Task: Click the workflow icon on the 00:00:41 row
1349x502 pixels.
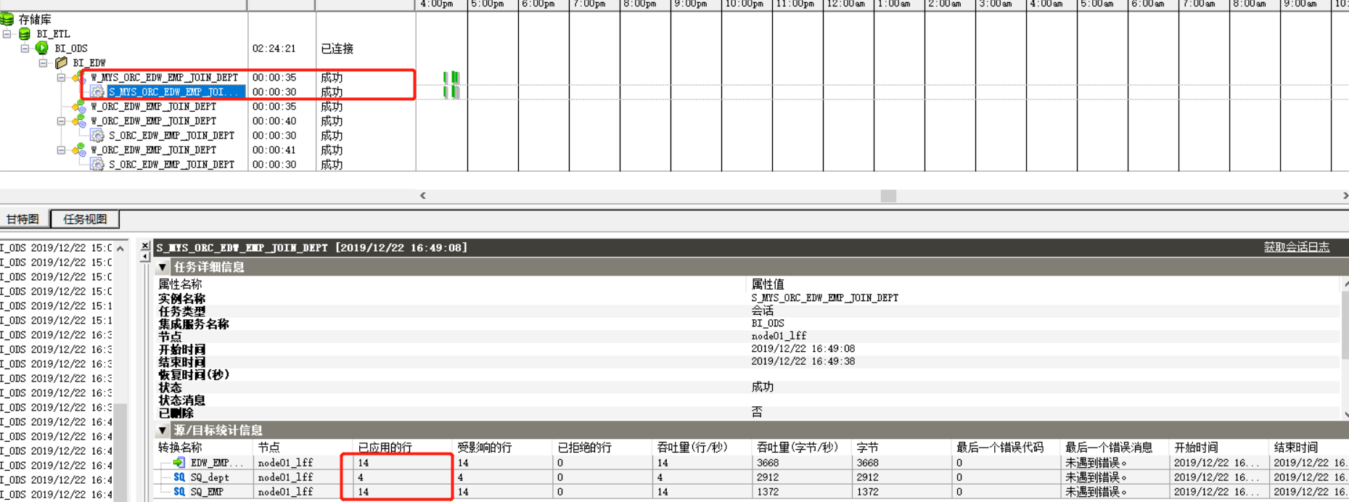Action: (x=79, y=150)
